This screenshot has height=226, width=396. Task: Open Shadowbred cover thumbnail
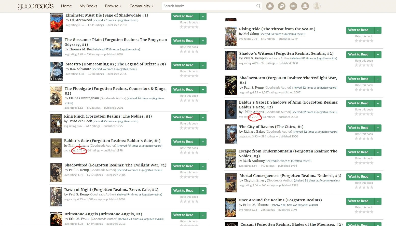pyautogui.click(x=56, y=172)
